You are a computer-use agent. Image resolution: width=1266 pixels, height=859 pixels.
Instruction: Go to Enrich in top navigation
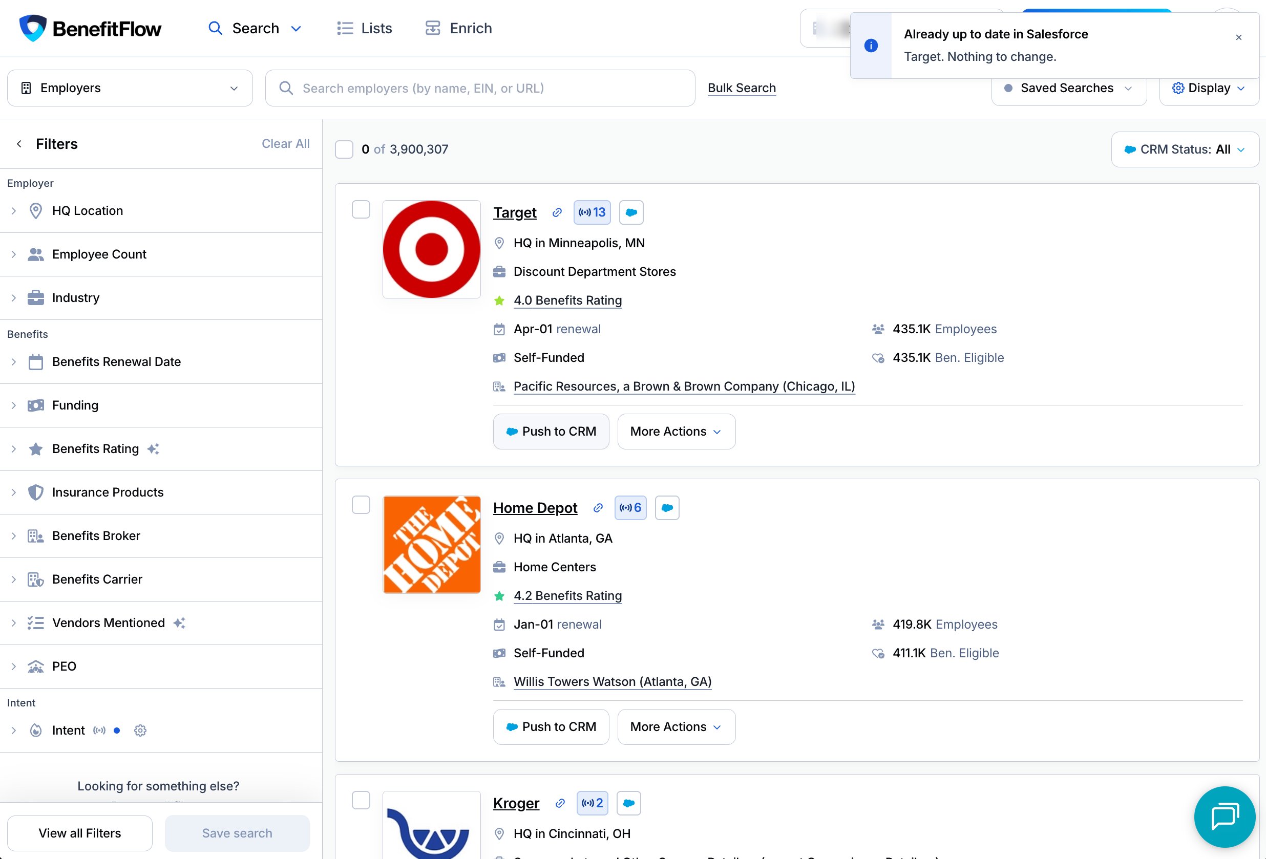click(458, 28)
